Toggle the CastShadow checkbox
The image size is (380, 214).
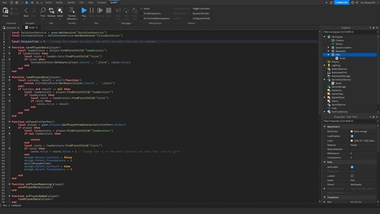point(352,136)
